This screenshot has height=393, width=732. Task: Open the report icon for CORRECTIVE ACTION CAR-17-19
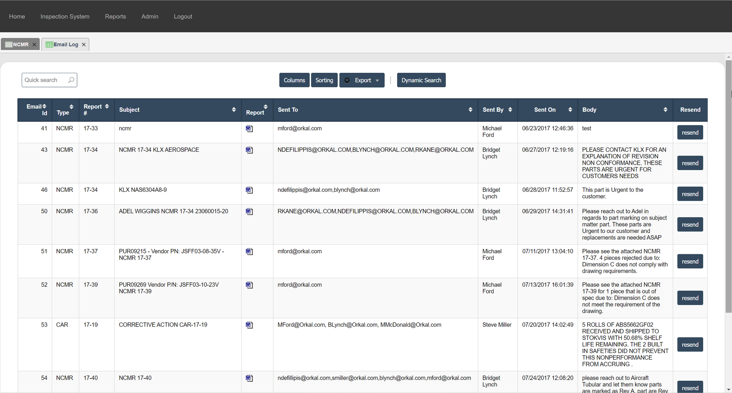click(249, 325)
